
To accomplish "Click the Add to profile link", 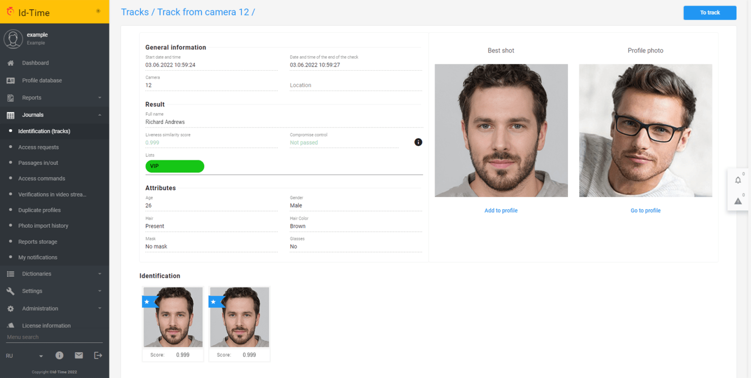I will coord(501,211).
